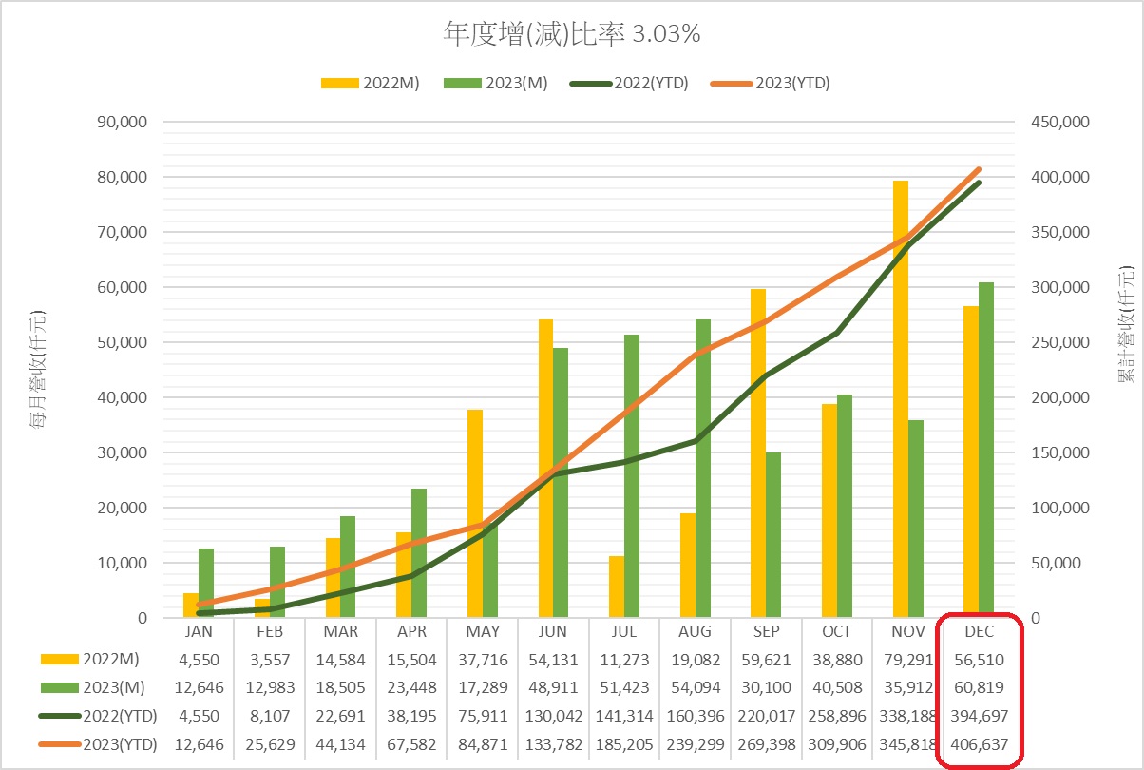Click the table cell 3,557

pyautogui.click(x=270, y=660)
